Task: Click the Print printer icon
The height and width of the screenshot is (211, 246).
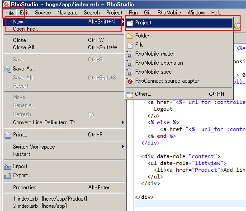Action: [x=8, y=135]
